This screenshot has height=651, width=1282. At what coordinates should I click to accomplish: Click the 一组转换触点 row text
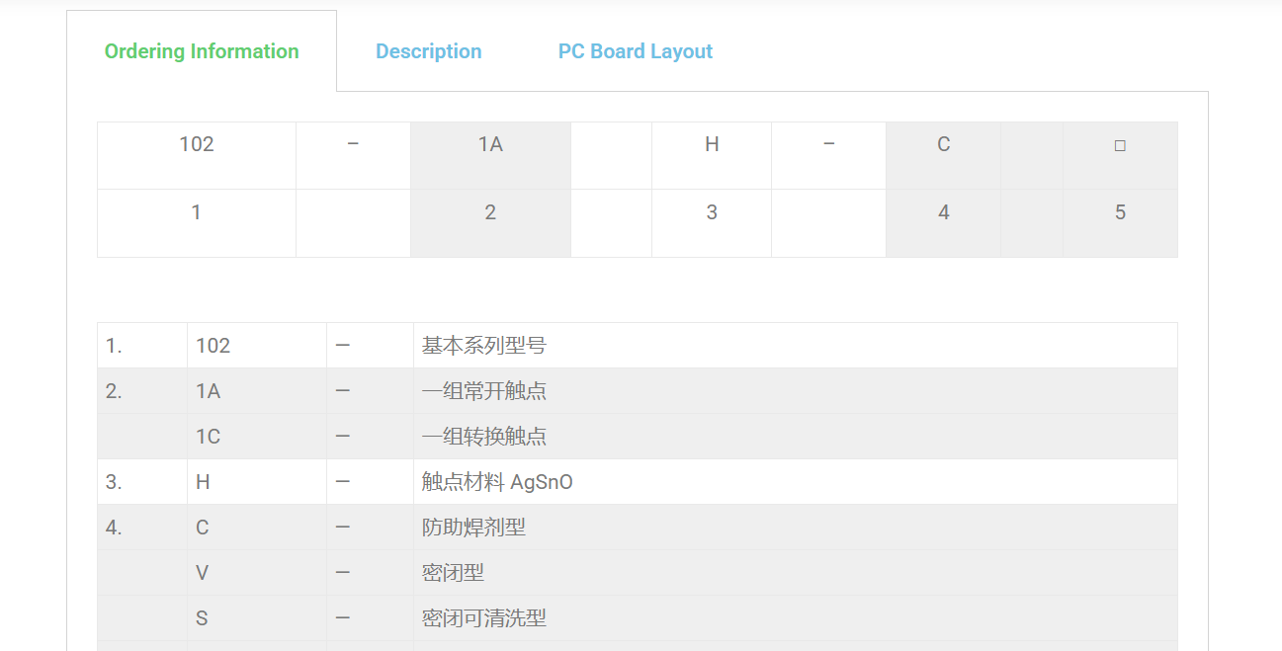tap(483, 437)
